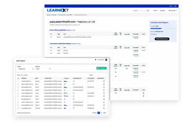Click the red notification icon near username
The width and height of the screenshot is (193, 124).
95,60
